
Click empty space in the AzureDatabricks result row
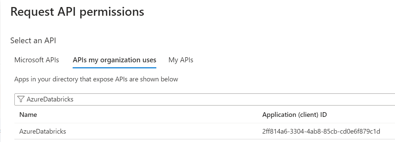click(x=164, y=131)
